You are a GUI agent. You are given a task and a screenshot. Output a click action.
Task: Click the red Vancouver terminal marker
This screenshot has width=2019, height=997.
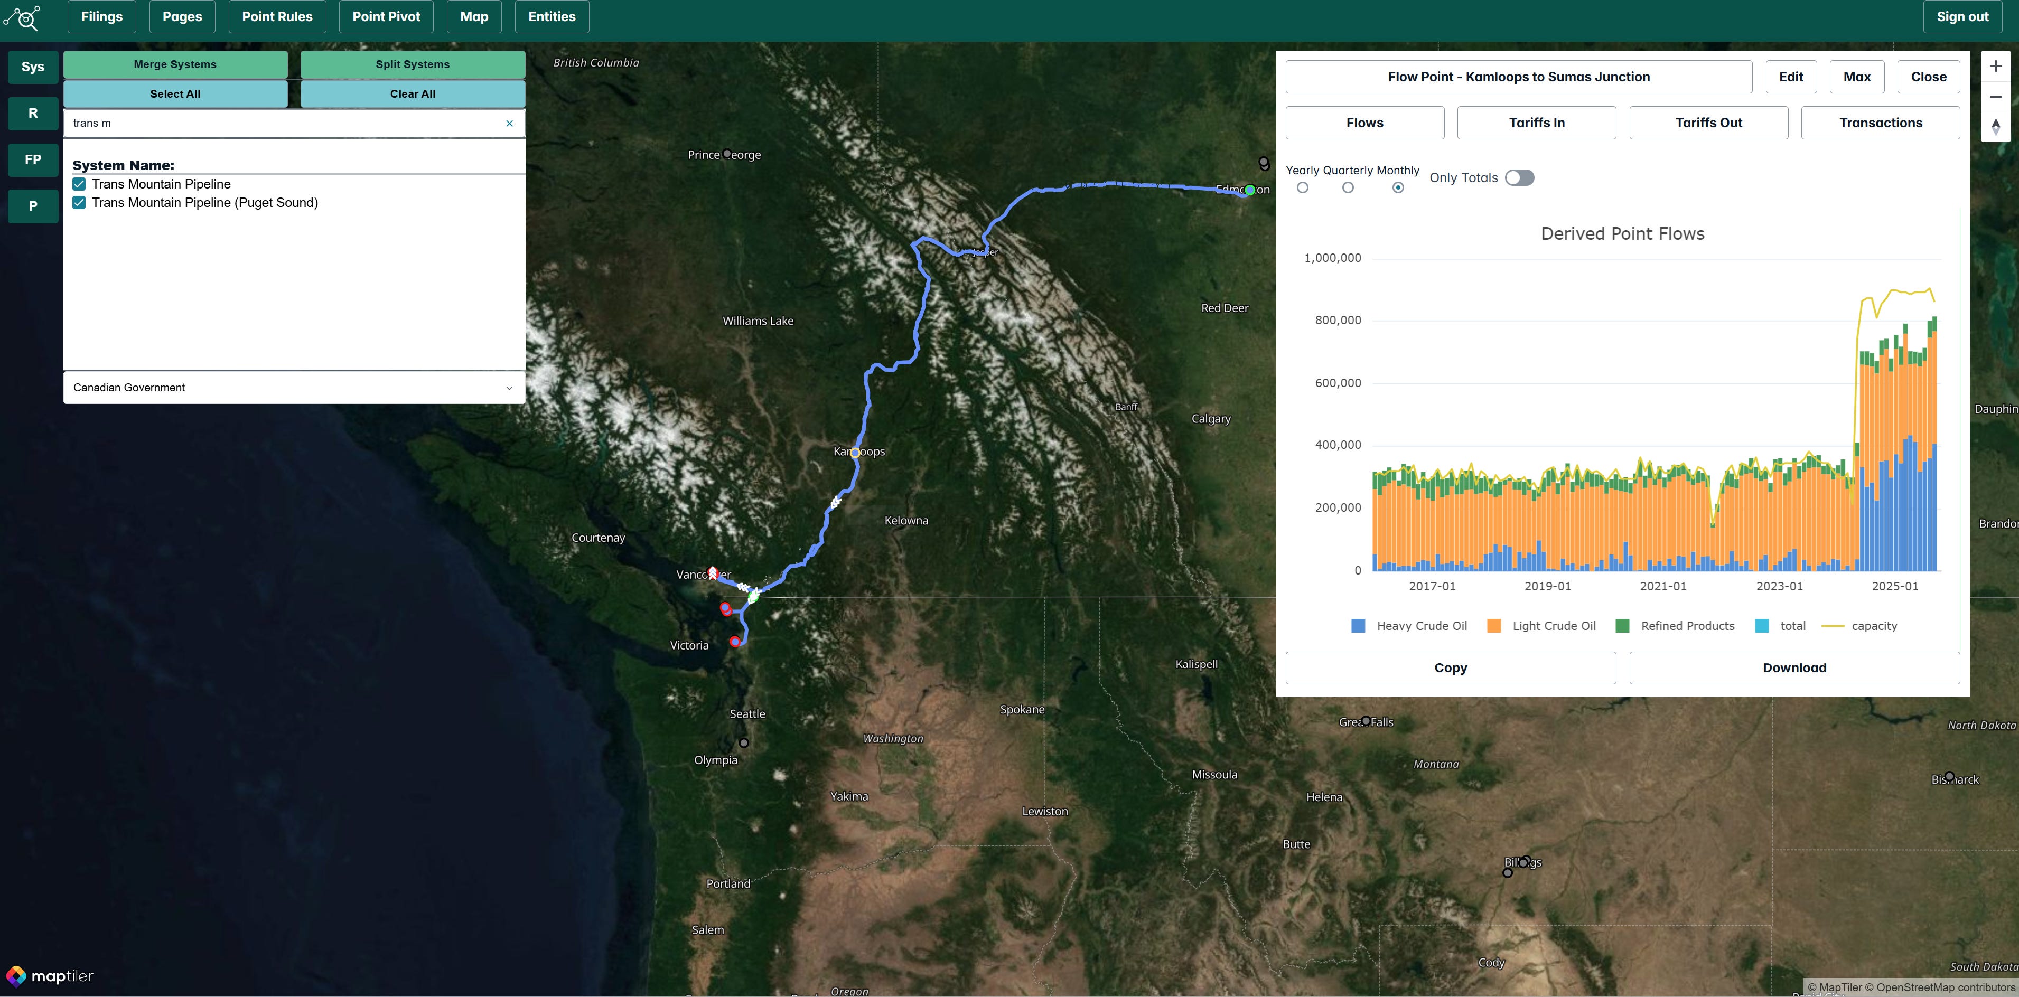[x=713, y=573]
